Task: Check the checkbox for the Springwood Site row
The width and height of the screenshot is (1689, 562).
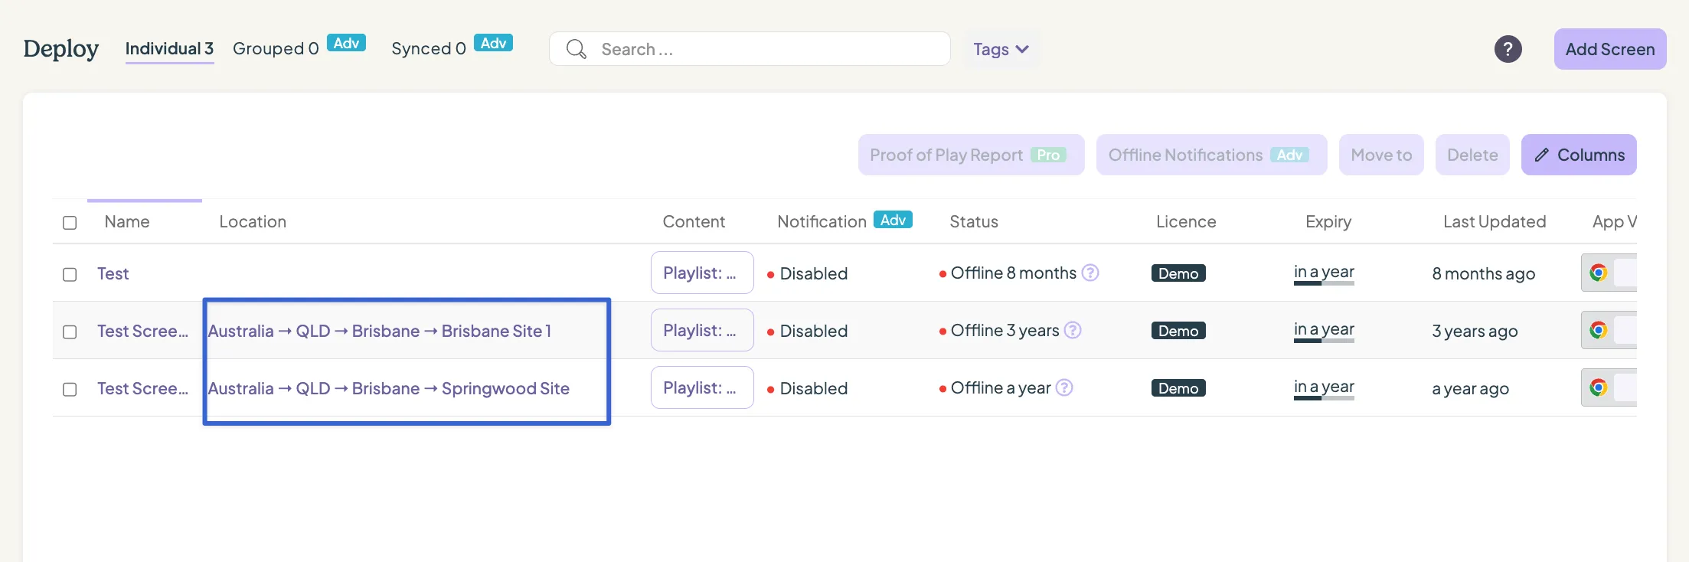Action: coord(70,389)
